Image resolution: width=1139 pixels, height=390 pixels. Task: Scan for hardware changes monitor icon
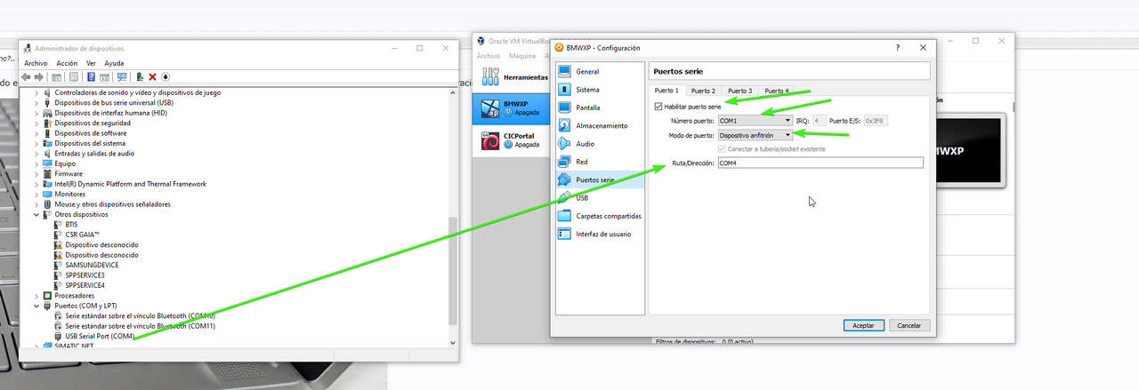(121, 77)
